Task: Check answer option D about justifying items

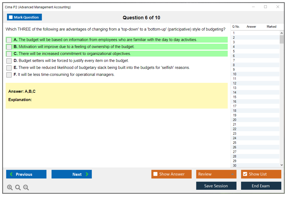Action: [9, 61]
